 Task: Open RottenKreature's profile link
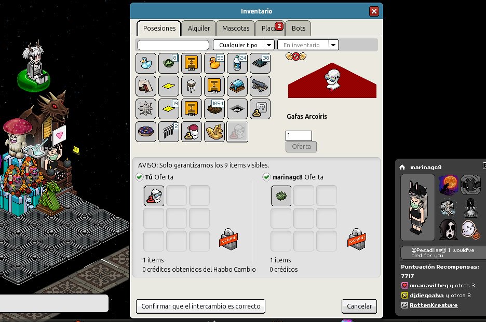point(434,305)
